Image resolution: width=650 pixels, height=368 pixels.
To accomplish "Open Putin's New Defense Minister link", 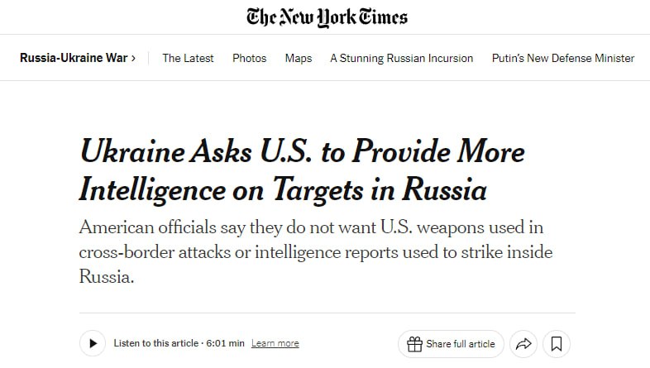I will click(562, 58).
